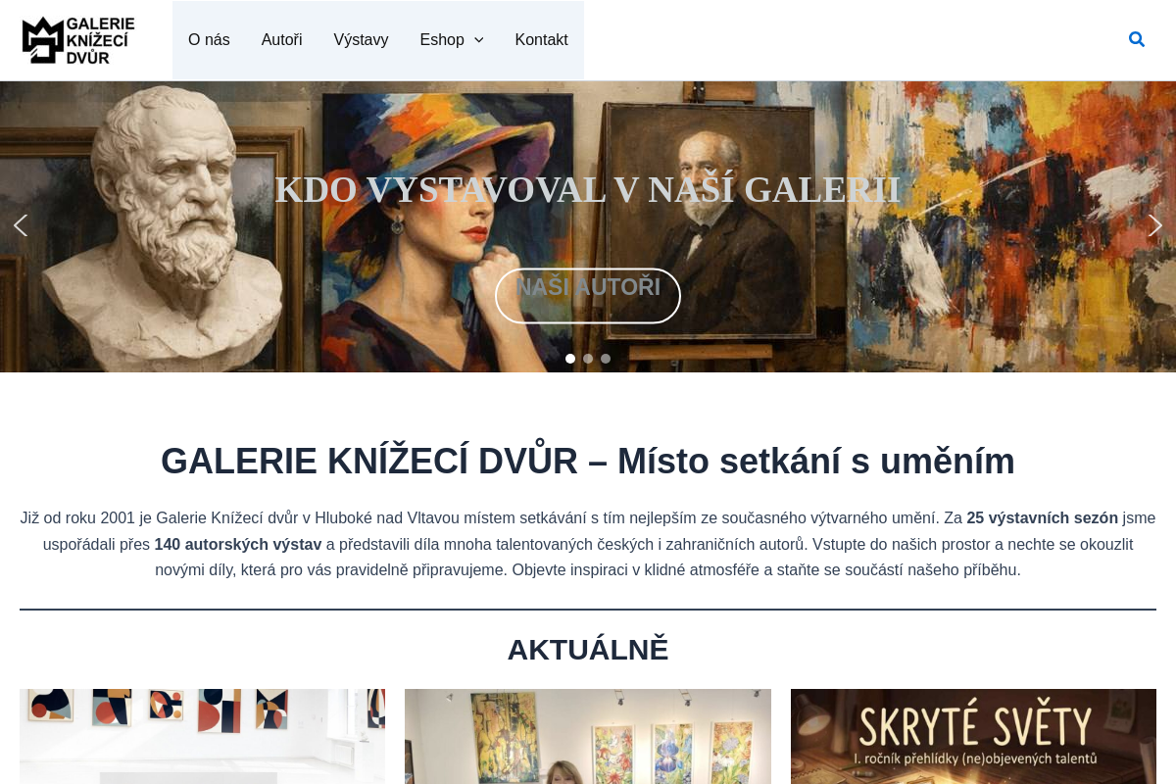Expand the Eshop dropdown chevron
Screen dimensions: 1176x784
point(478,40)
